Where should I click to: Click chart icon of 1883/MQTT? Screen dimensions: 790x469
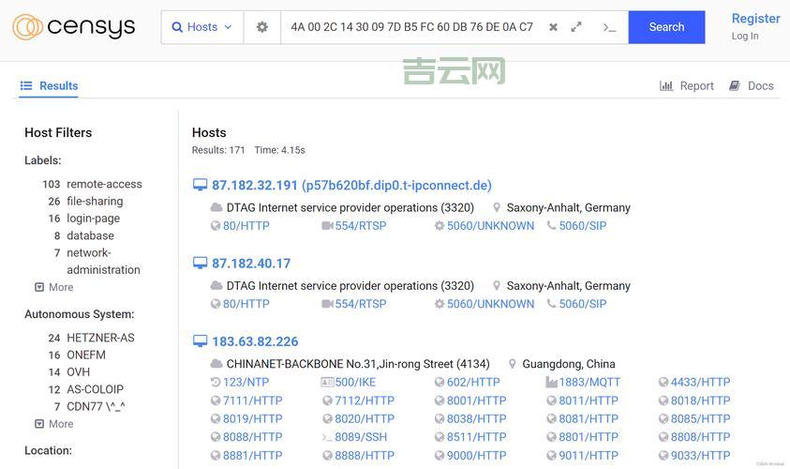click(551, 383)
